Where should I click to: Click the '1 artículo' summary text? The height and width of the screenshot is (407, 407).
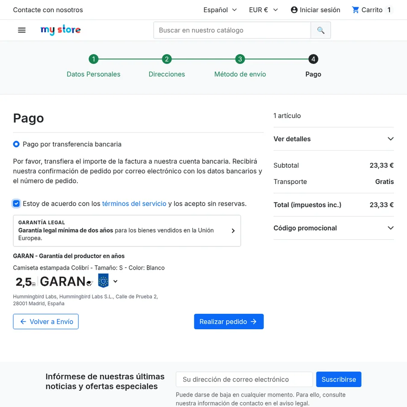[287, 116]
